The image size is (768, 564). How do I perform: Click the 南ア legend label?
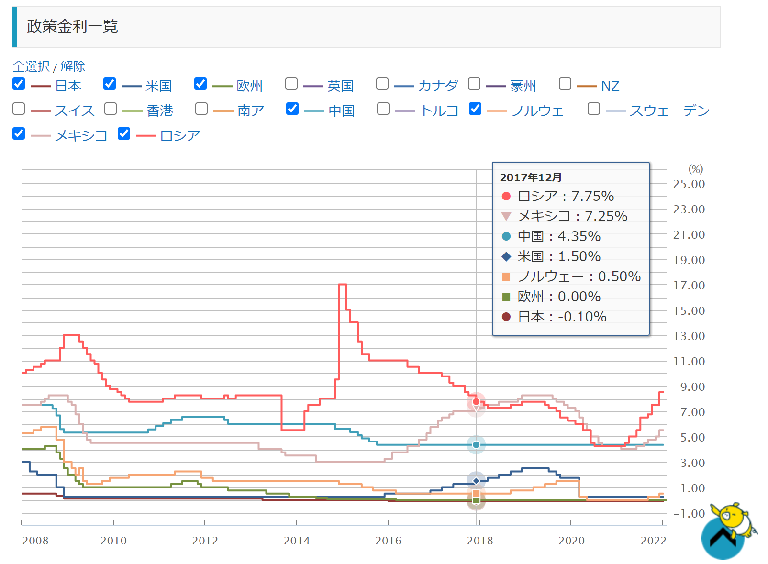(251, 111)
